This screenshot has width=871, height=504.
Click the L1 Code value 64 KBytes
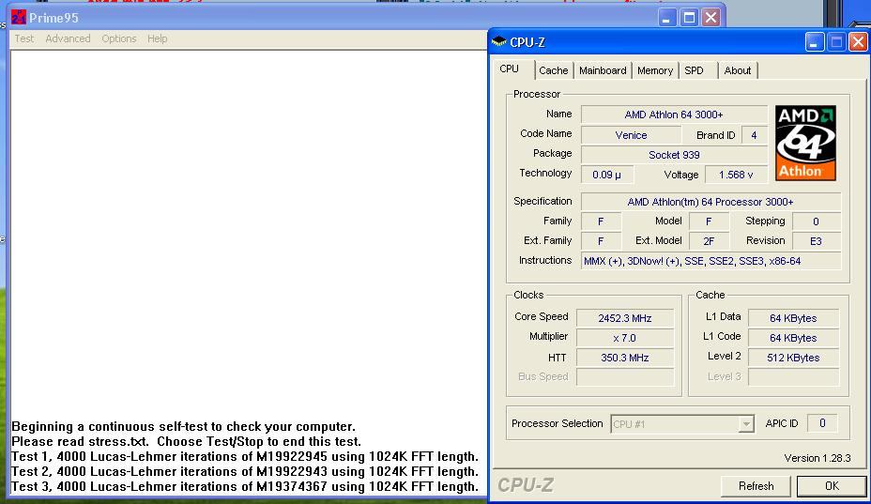(793, 338)
